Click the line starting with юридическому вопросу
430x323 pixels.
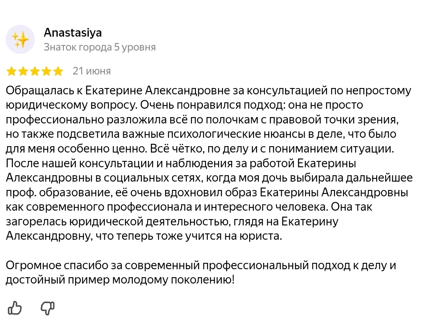click(184, 105)
